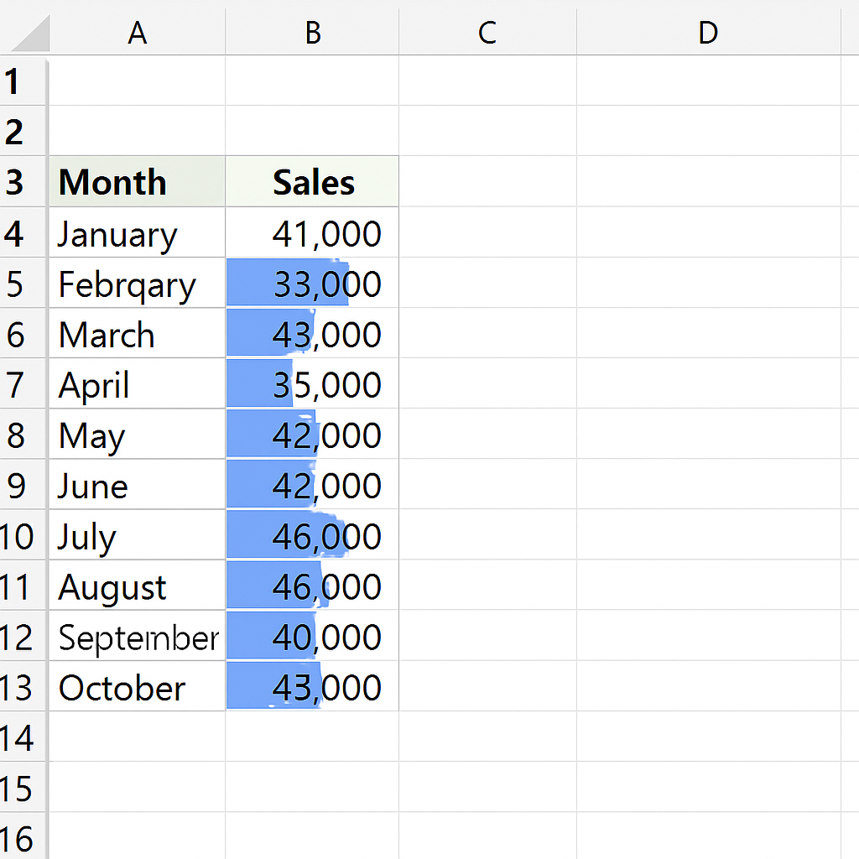This screenshot has width=859, height=859.
Task: Select column B header
Action: click(x=312, y=33)
